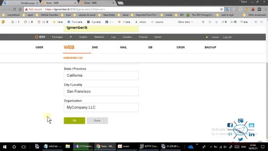The image size is (268, 151).
Task: Open the Packages menu in the Vesta bar
Action: pyautogui.click(x=57, y=37)
